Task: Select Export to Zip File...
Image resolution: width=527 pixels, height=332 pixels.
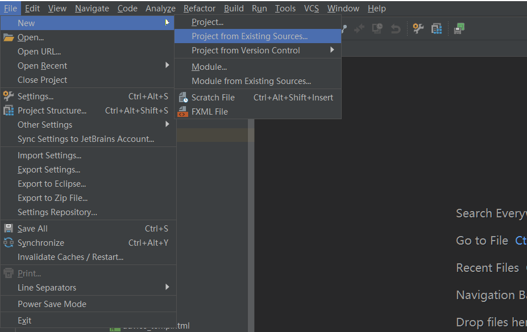Action: (x=88, y=198)
